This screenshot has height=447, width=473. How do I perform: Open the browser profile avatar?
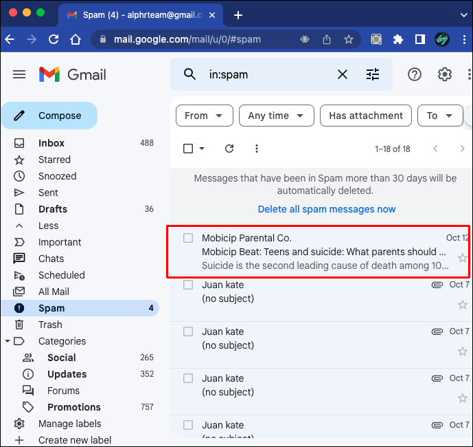point(442,39)
